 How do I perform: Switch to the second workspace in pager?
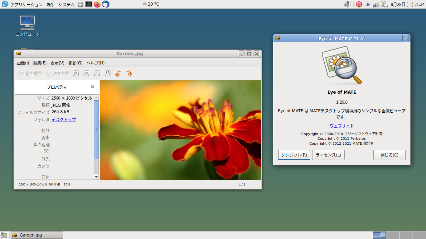tap(393, 235)
